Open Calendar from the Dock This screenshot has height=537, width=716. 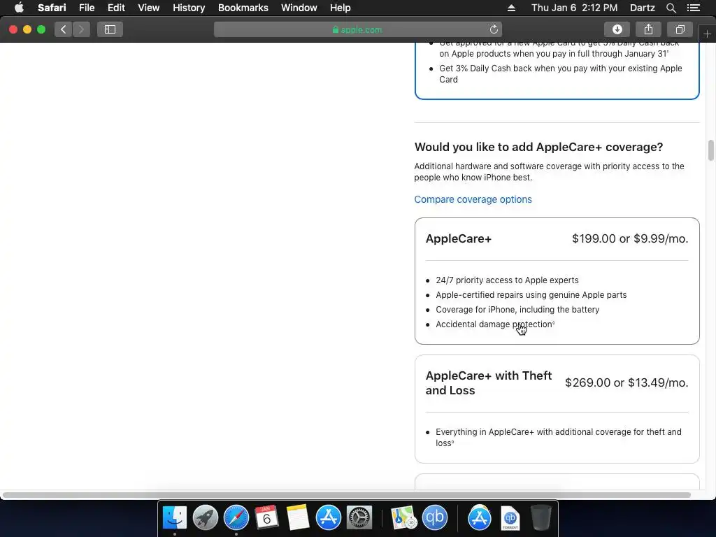coord(266,517)
